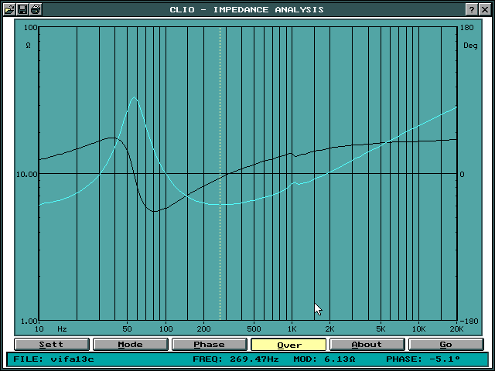Image resolution: width=495 pixels, height=371 pixels.
Task: Click the save floppy disk icon
Action: click(22, 9)
